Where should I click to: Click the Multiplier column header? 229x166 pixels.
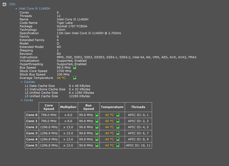68,107
